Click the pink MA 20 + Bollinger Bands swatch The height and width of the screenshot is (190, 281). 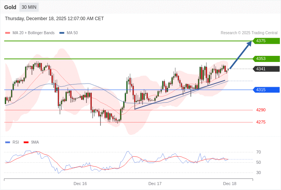pyautogui.click(x=8, y=33)
